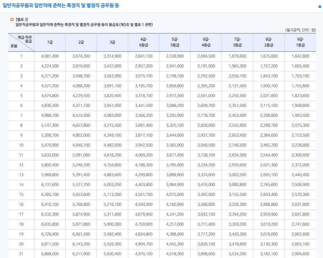Click the cell 4,371,200 in row 3
Screen dimensions: 323x258
click(x=50, y=76)
